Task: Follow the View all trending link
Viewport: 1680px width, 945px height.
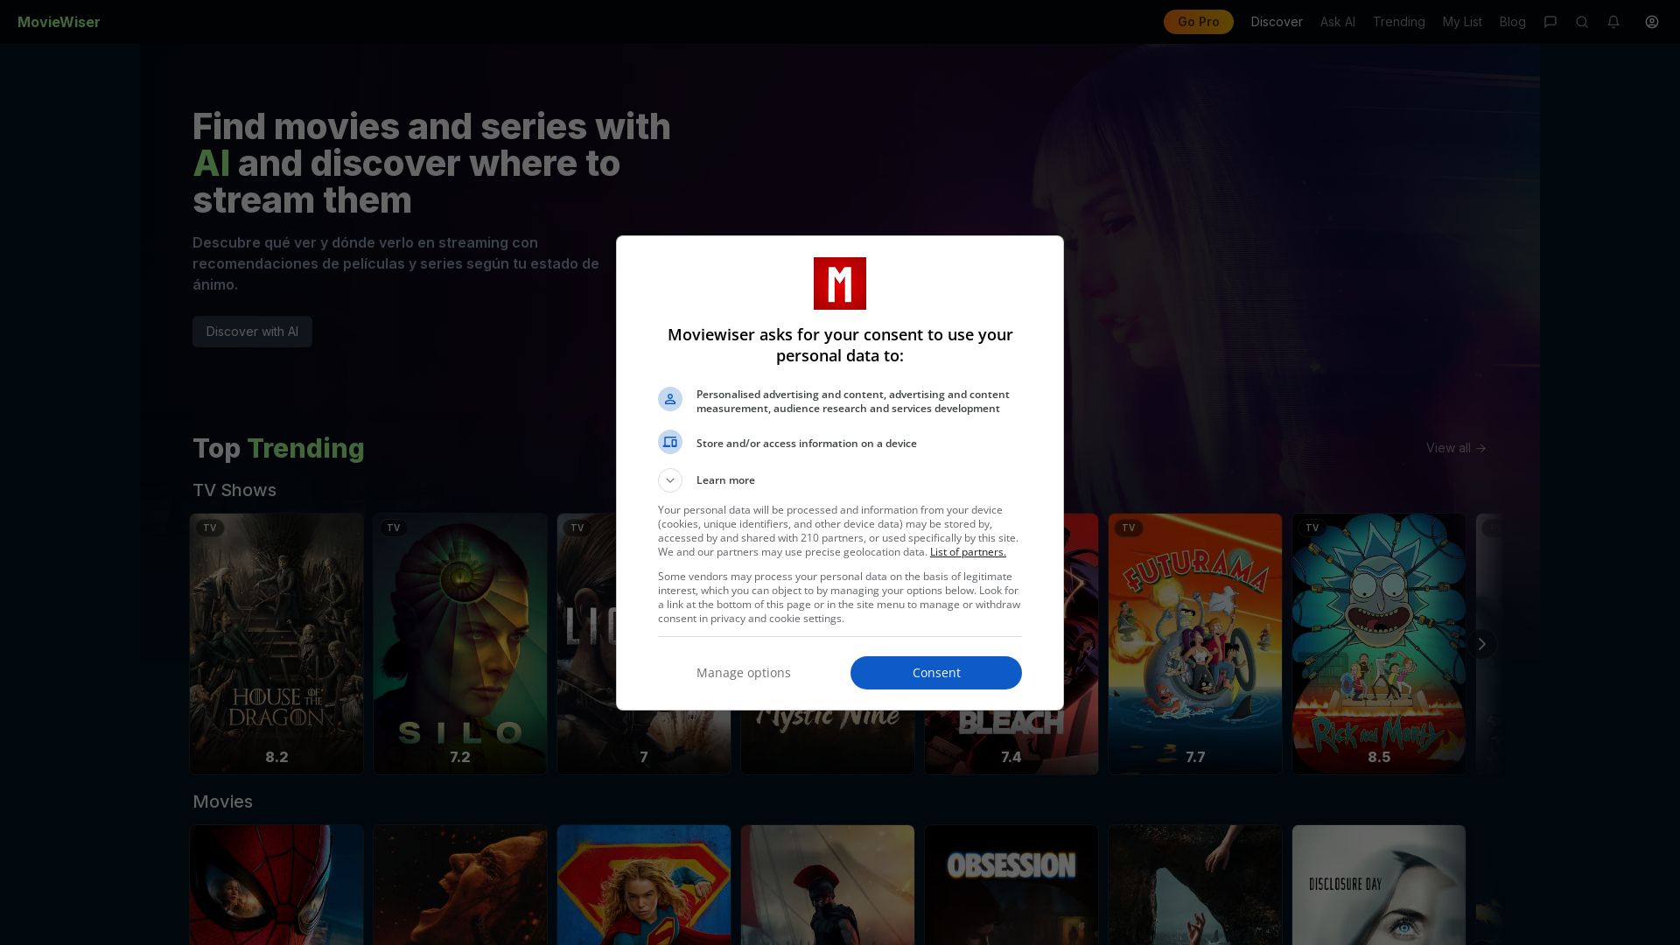Action: [1456, 448]
